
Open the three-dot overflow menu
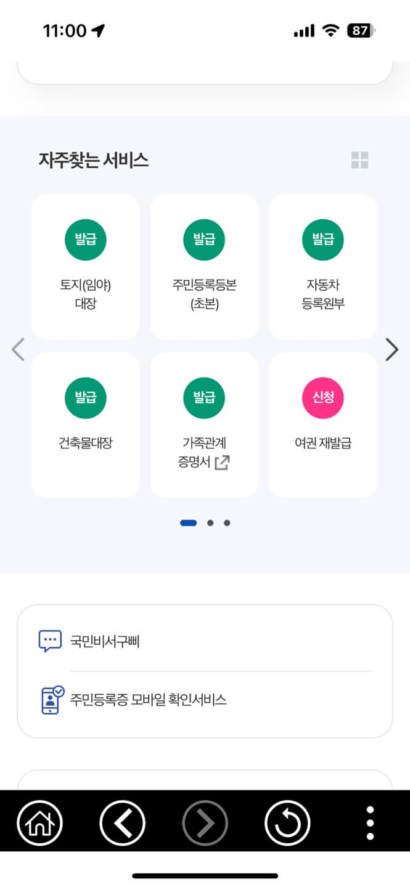369,822
